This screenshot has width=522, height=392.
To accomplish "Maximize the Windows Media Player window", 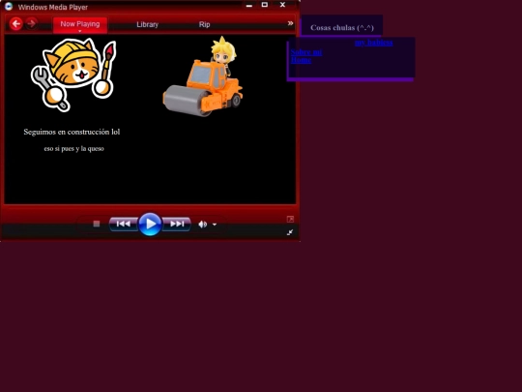I will tap(265, 5).
